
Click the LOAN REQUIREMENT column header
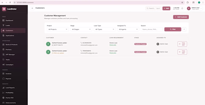(117, 38)
